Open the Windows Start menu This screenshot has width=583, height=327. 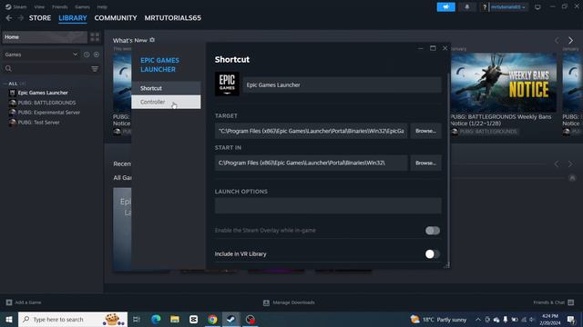pos(8,319)
